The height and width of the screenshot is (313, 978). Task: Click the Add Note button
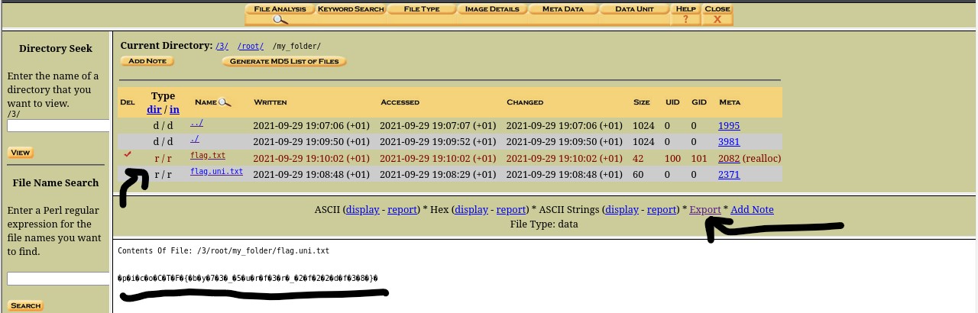point(147,61)
